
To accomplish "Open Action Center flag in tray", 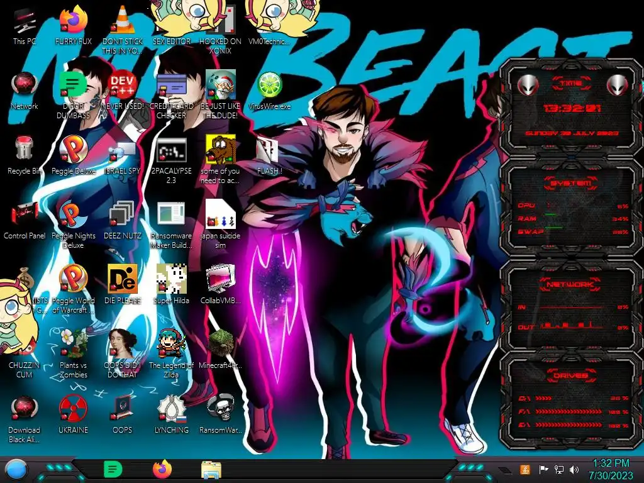I will tap(543, 469).
